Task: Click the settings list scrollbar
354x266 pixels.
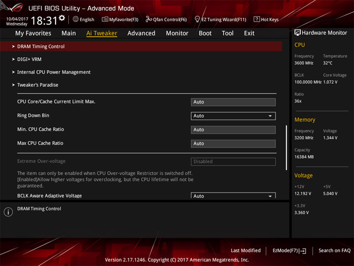Action: (x=287, y=147)
